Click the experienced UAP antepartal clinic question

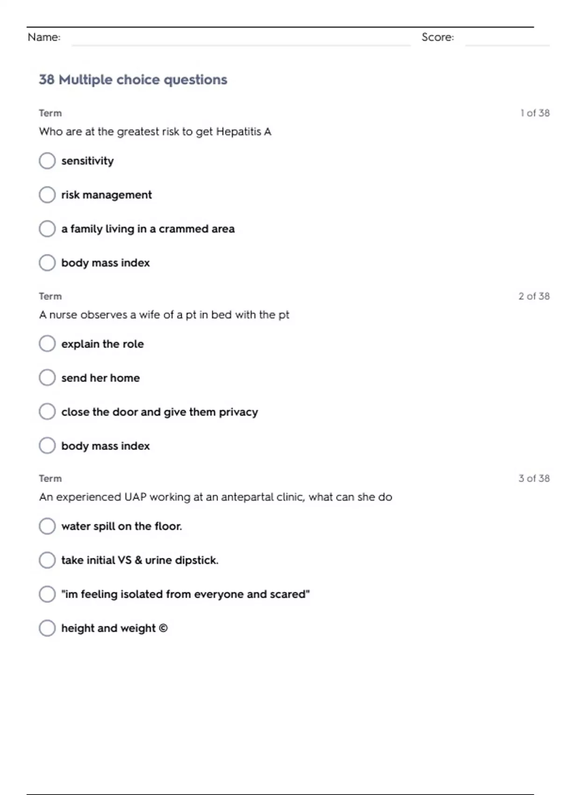216,497
